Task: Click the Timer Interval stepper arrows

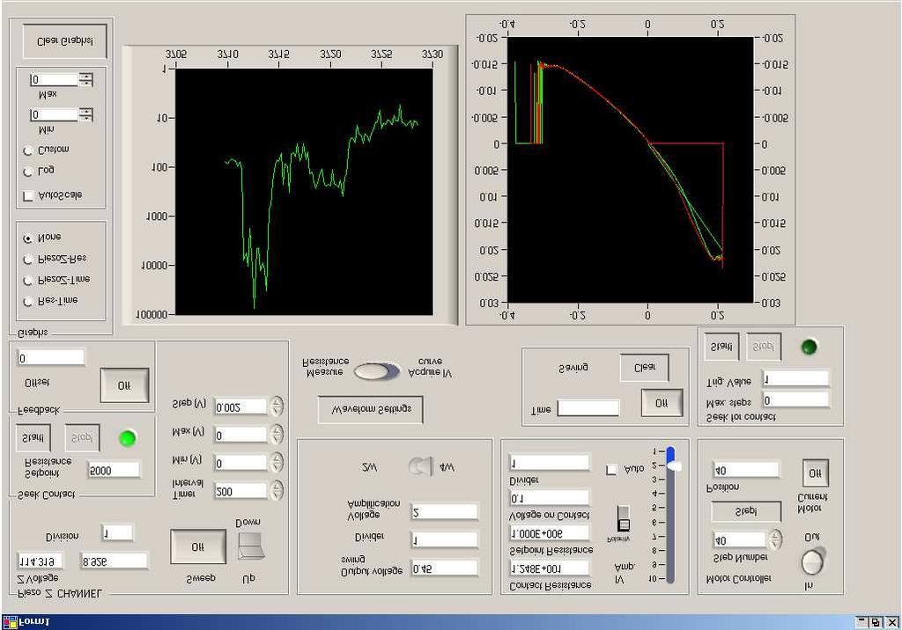Action: pyautogui.click(x=277, y=490)
